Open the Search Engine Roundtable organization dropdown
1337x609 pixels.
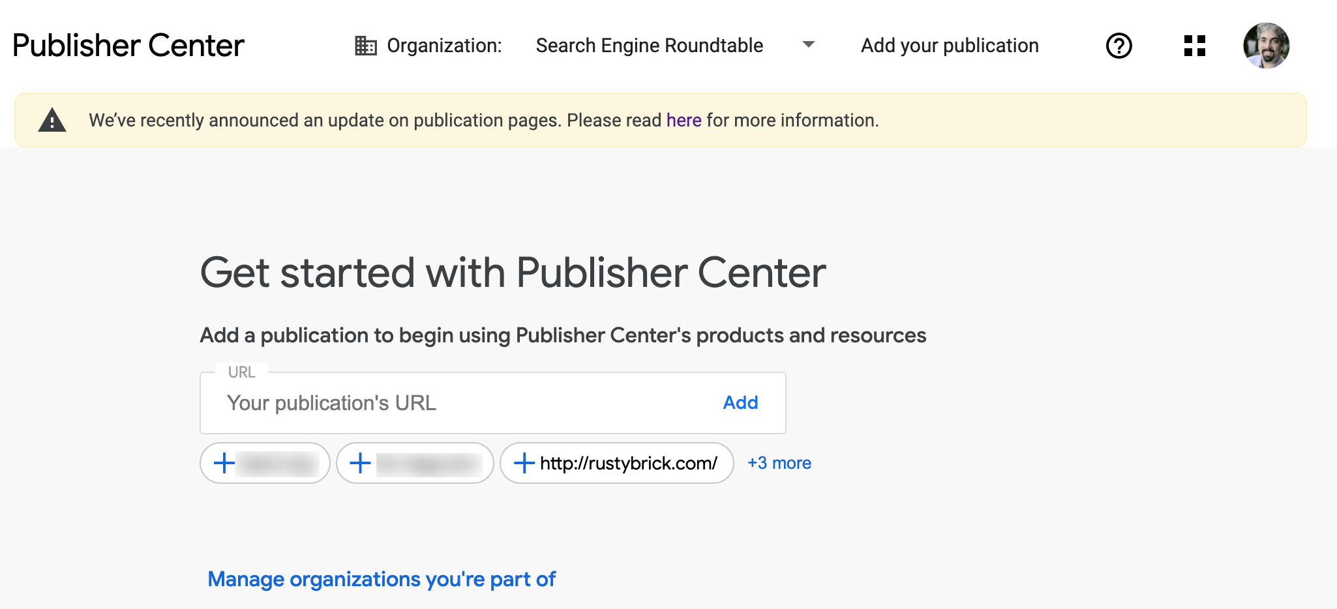pyautogui.click(x=649, y=45)
